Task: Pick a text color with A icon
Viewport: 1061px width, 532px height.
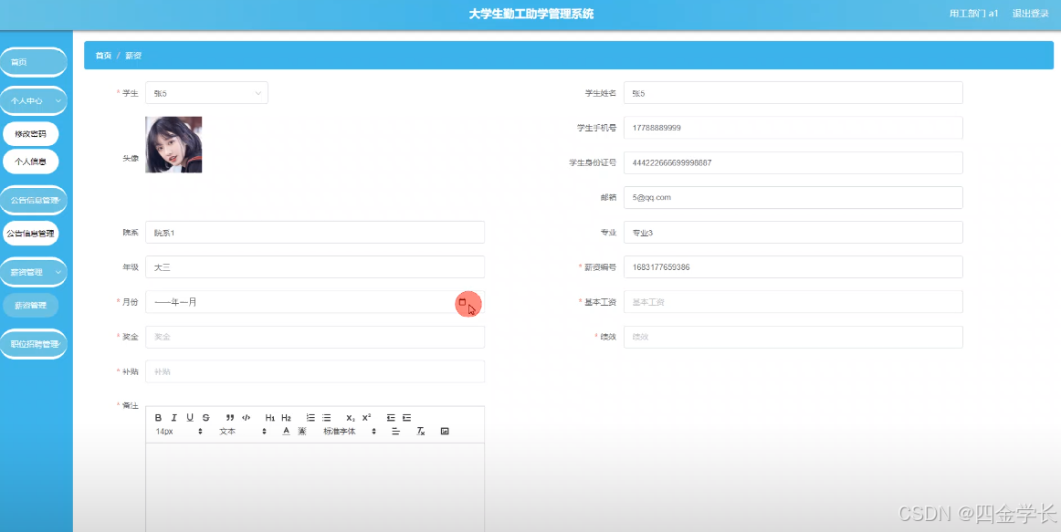Action: (286, 432)
